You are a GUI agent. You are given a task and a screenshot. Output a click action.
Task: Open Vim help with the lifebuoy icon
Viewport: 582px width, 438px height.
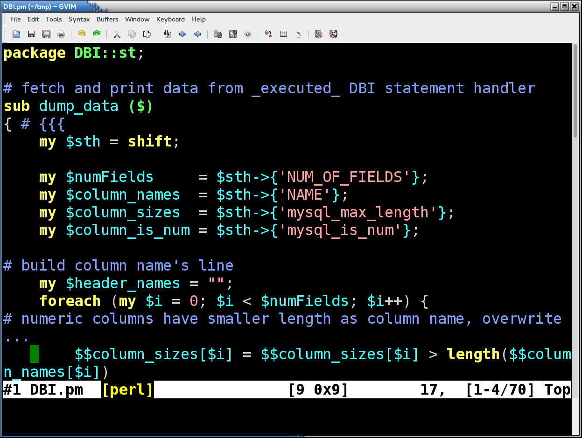point(319,34)
